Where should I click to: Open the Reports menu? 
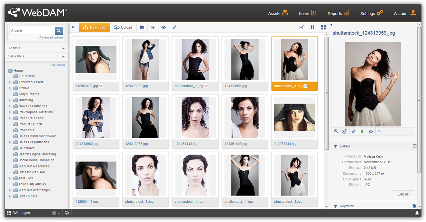click(338, 13)
